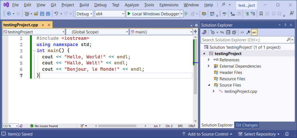Close the testingProject.cpp tab
297x138 pixels.
49,25
